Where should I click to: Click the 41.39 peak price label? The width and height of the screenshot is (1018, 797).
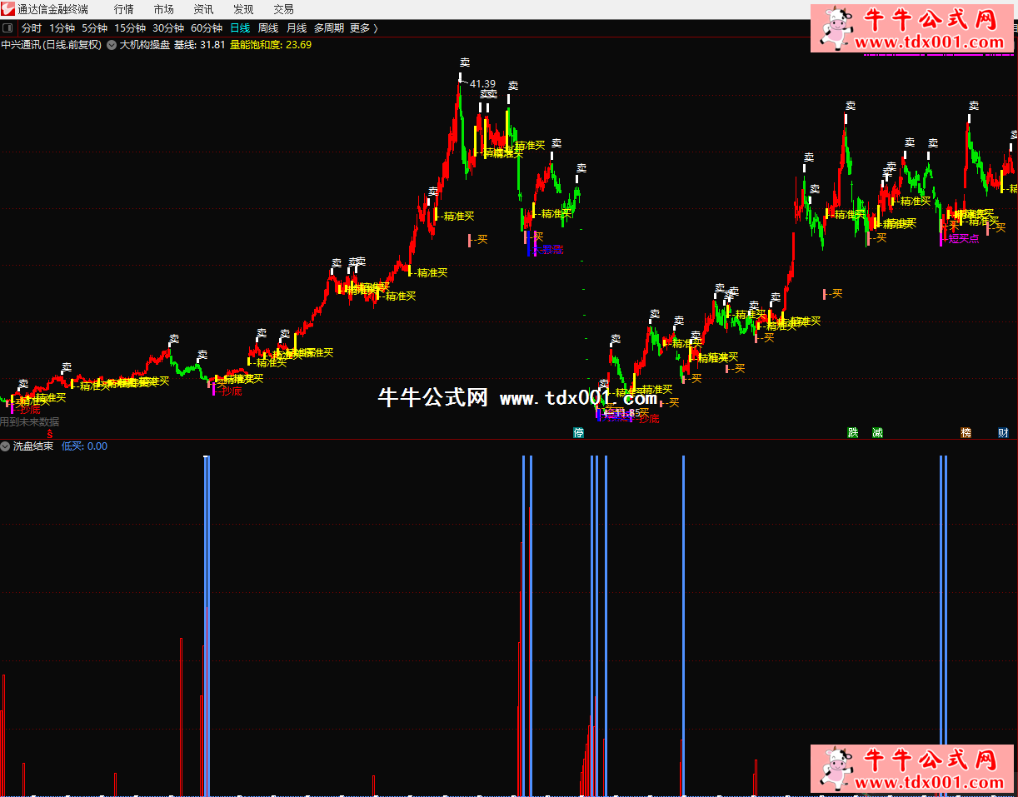click(x=482, y=84)
